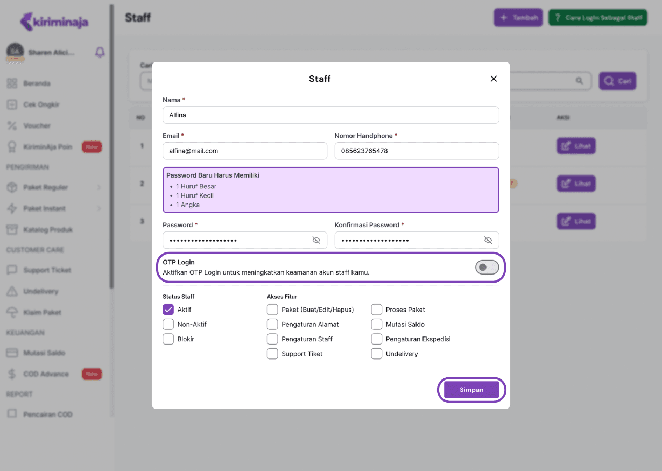Click the KiriminAja logo

tap(54, 22)
